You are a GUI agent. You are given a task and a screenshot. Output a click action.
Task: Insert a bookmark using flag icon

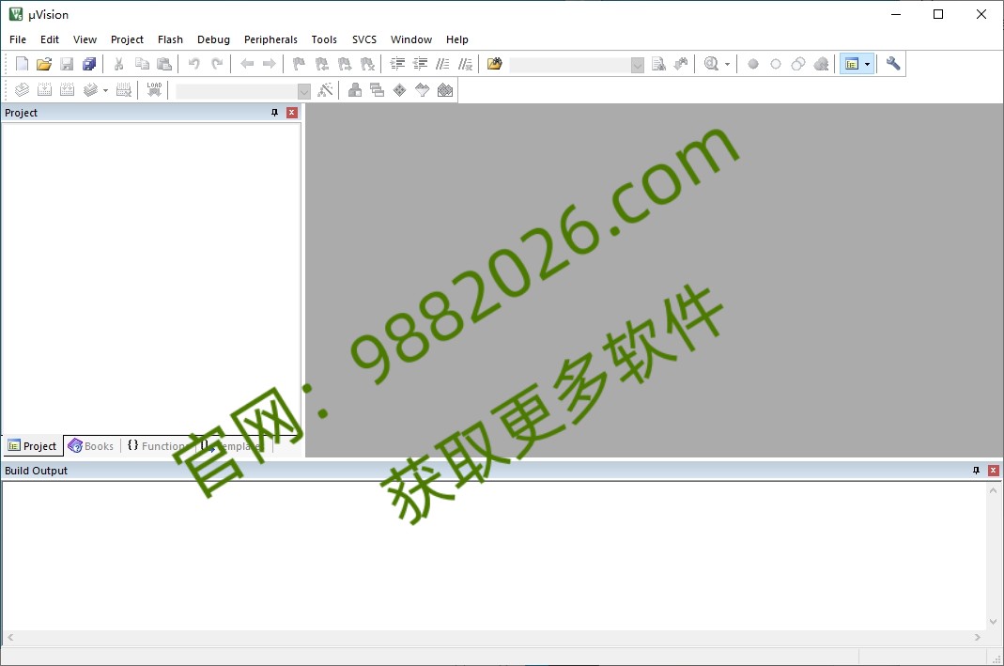click(x=299, y=64)
